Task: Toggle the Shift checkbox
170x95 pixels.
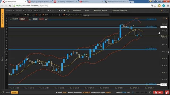Action: [x=43, y=15]
